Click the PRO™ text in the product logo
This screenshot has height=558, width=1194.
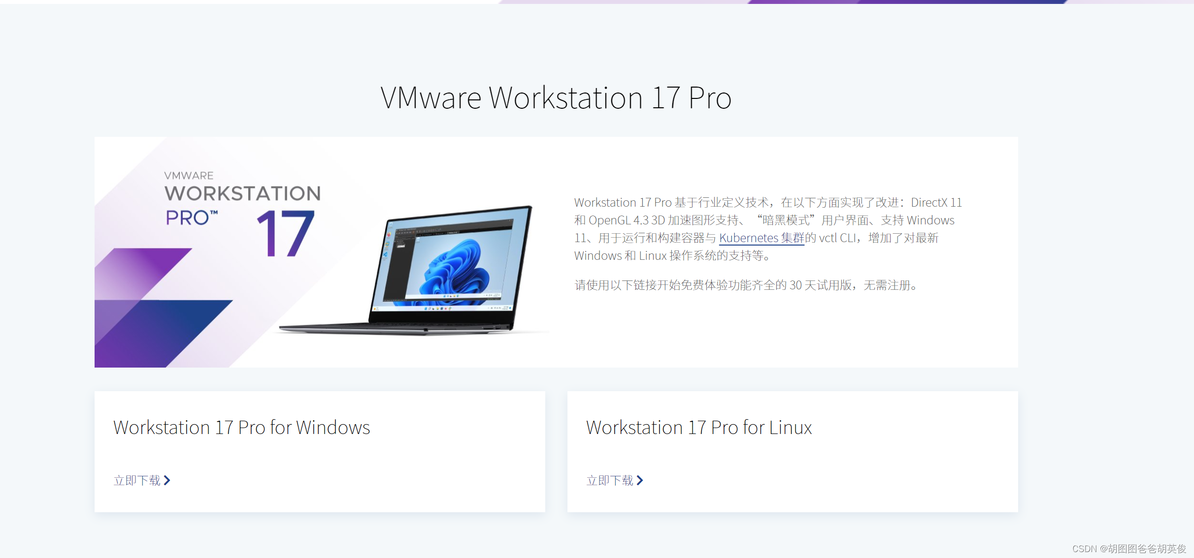[191, 218]
